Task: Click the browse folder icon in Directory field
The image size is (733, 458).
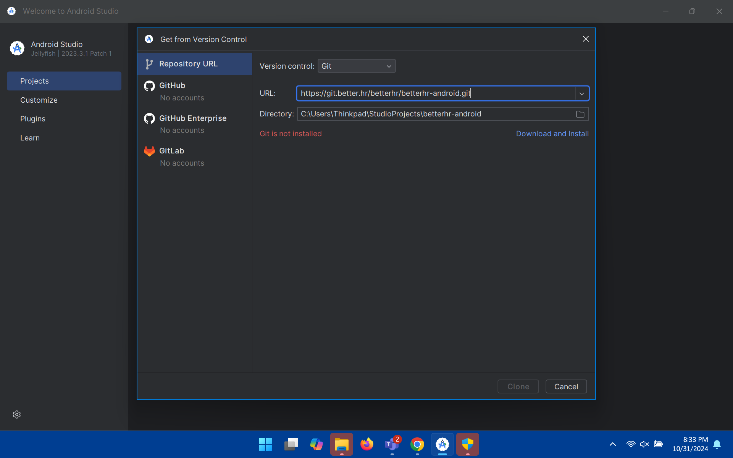Action: 580,114
